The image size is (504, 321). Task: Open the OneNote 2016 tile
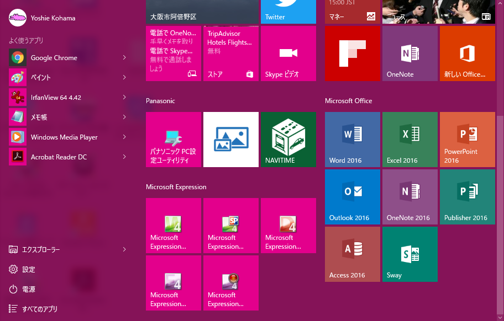410,197
